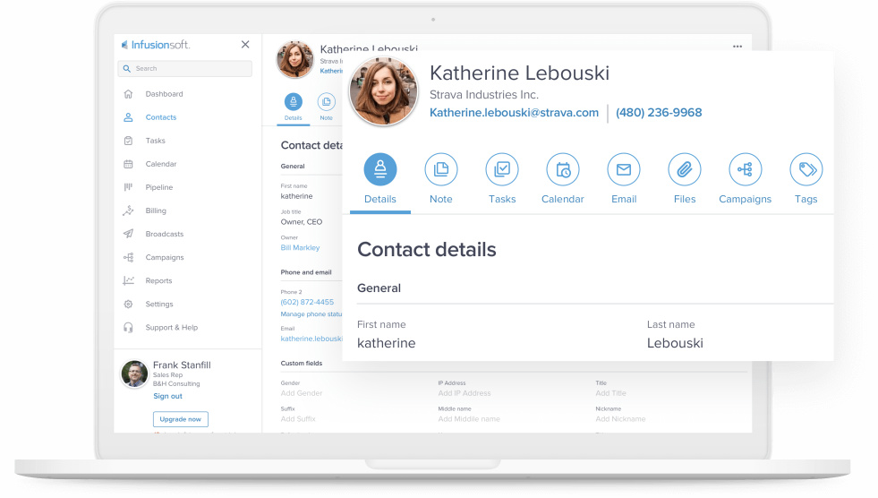Click the search field in the sidebar
This screenshot has height=498, width=878.
click(x=184, y=68)
